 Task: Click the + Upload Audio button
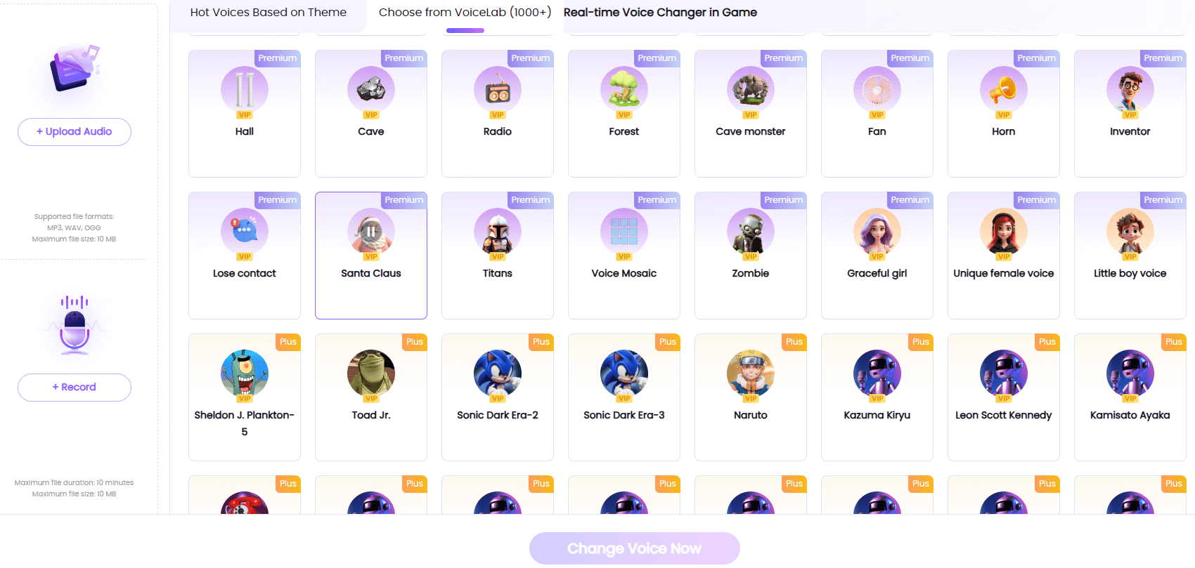pyautogui.click(x=75, y=132)
